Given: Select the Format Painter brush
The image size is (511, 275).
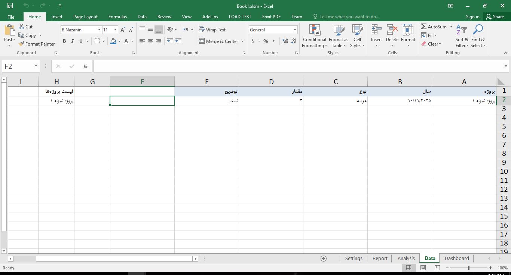Looking at the screenshot, I should click(x=37, y=44).
